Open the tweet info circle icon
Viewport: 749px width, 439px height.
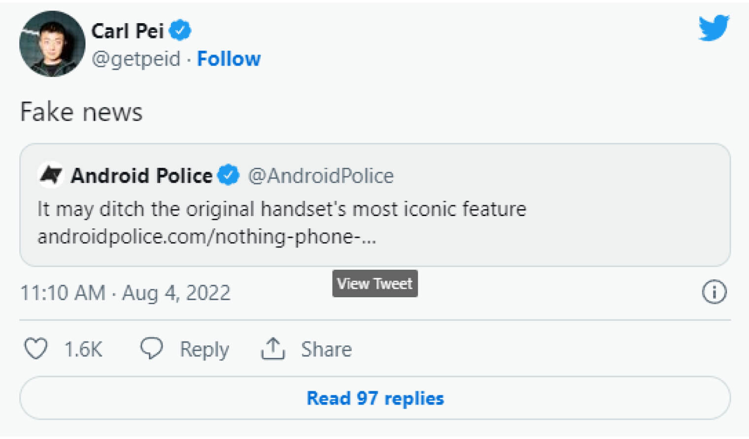click(714, 292)
